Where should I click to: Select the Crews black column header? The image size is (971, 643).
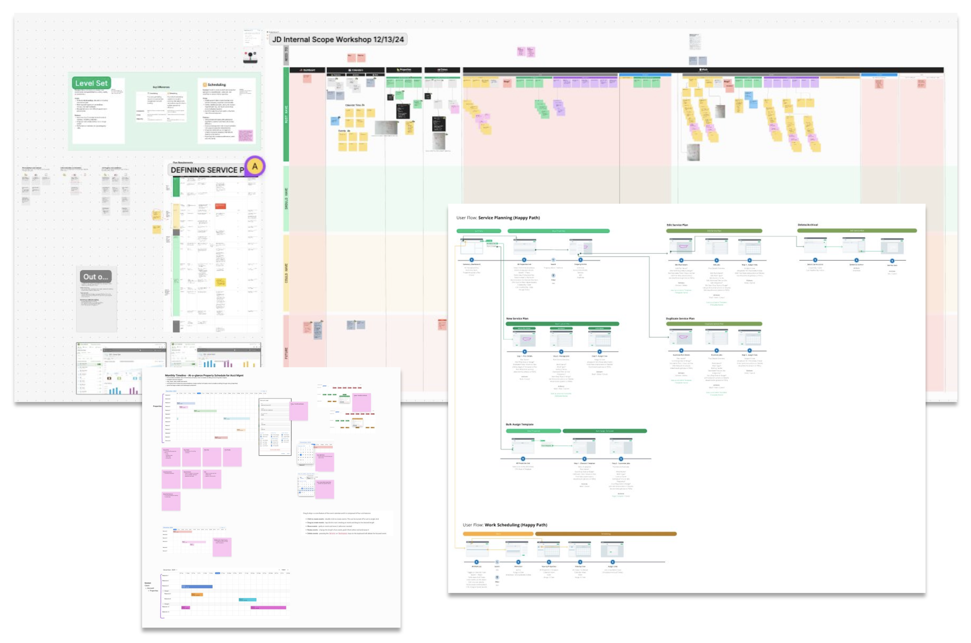click(442, 70)
